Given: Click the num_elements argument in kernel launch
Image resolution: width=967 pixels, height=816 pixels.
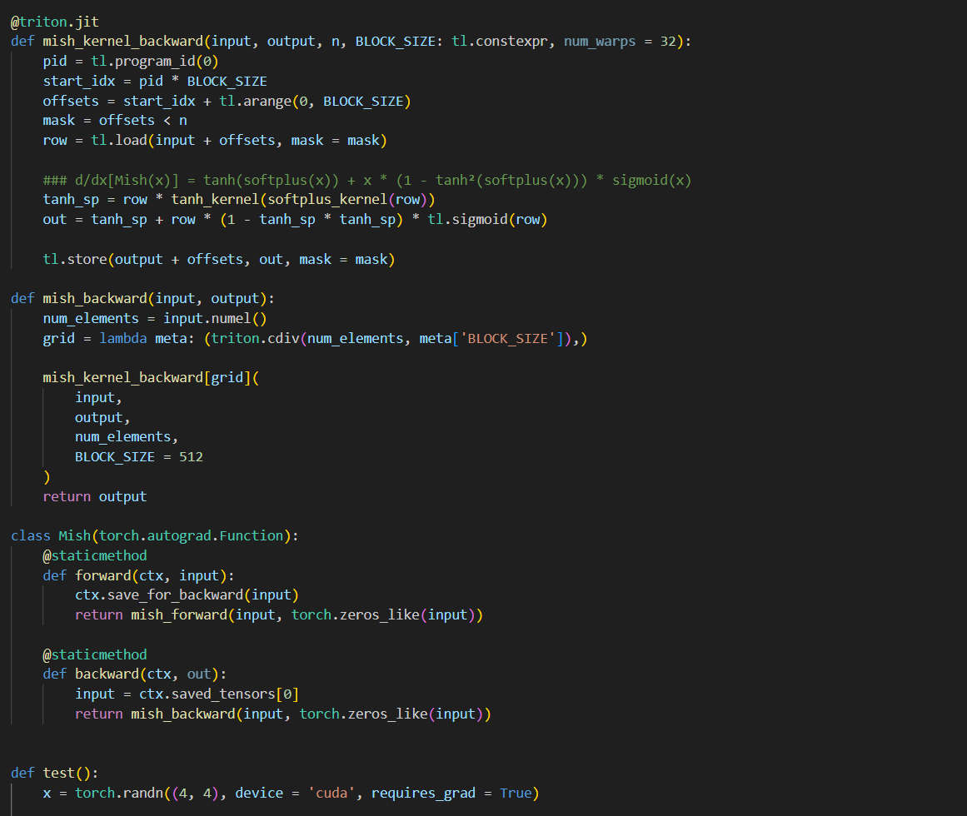Looking at the screenshot, I should [x=122, y=437].
